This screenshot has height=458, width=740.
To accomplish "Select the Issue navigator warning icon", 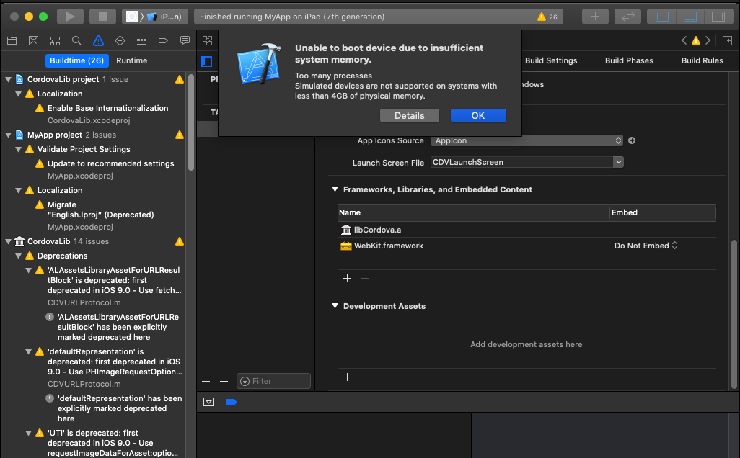I will coord(98,40).
